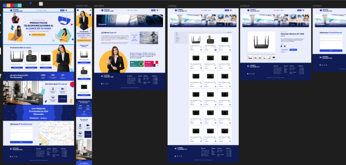Select the catalog frame label

(x=172, y=6)
